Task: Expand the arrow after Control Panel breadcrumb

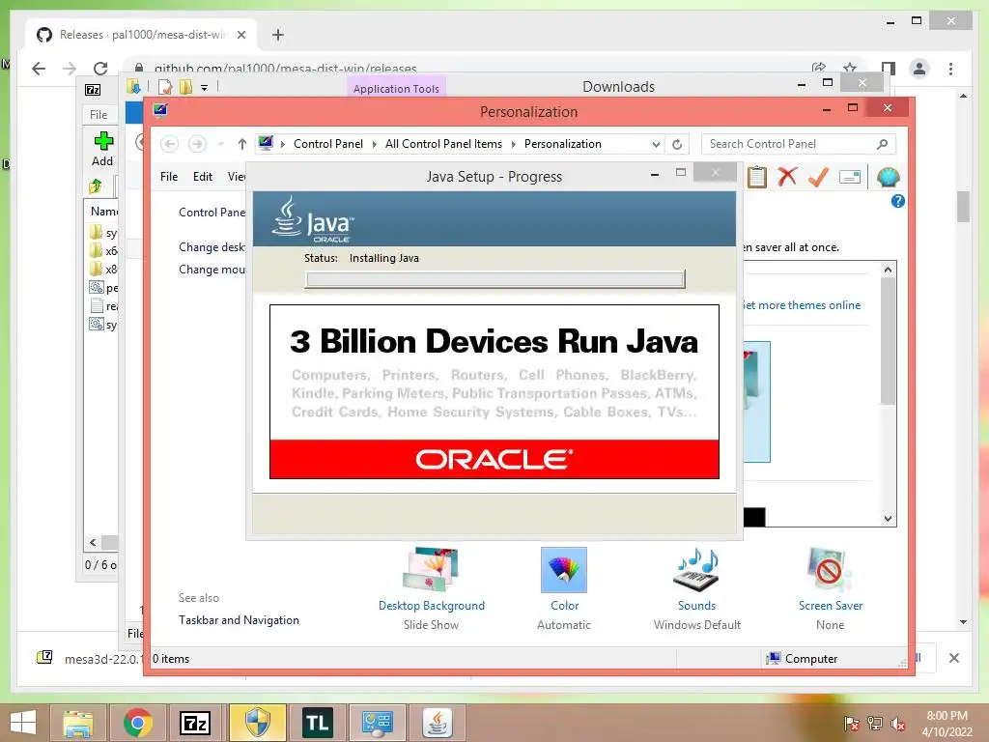Action: (x=374, y=145)
